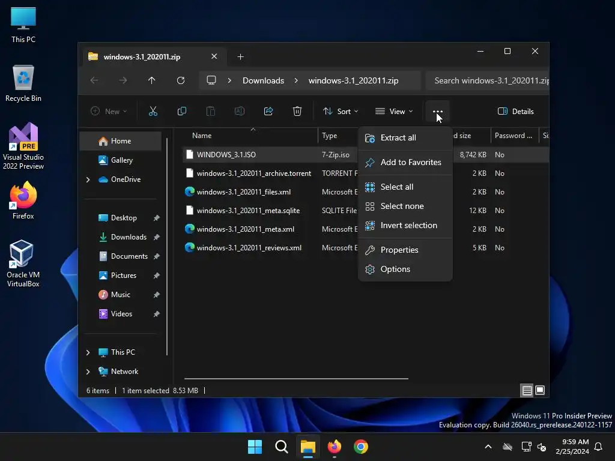Choose Invert selection menu item
615x461 pixels.
coord(405,226)
